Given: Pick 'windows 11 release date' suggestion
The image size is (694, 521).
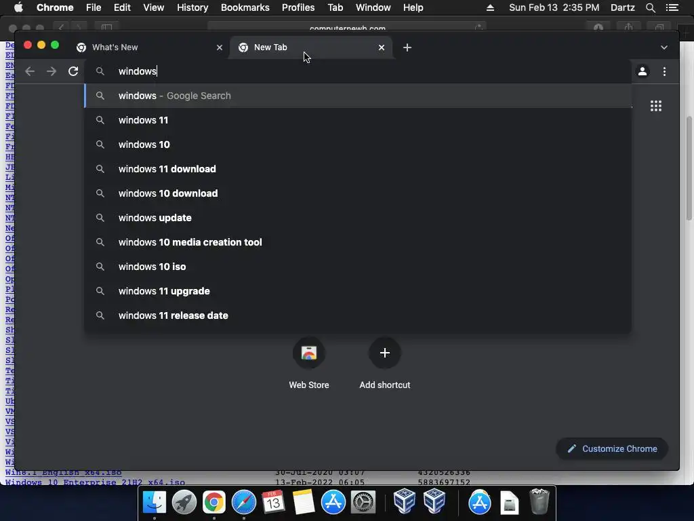Looking at the screenshot, I should click(x=358, y=315).
